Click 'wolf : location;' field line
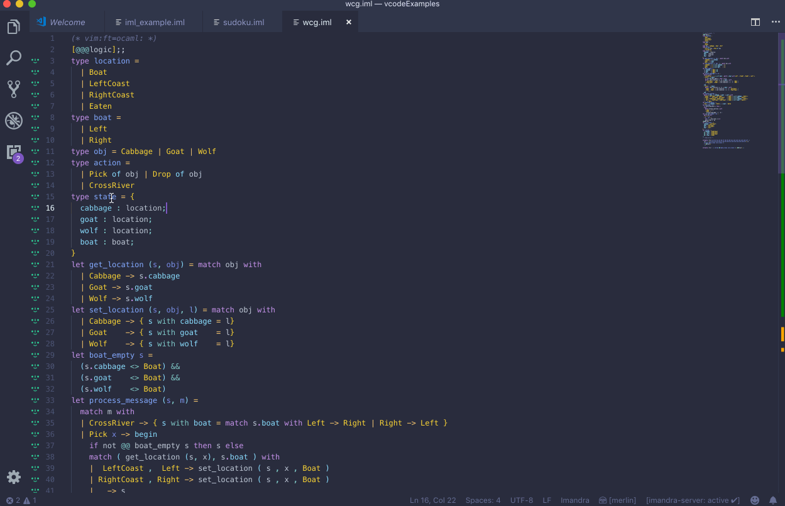Viewport: 785px width, 506px height. (x=116, y=231)
